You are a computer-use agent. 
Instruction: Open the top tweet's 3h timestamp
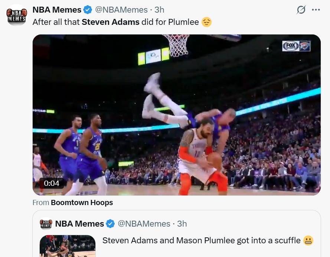(x=159, y=10)
